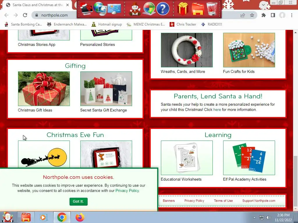Viewport: 298px width, 223px height.
Task: Go back using browser back arrow
Action: click(6, 15)
